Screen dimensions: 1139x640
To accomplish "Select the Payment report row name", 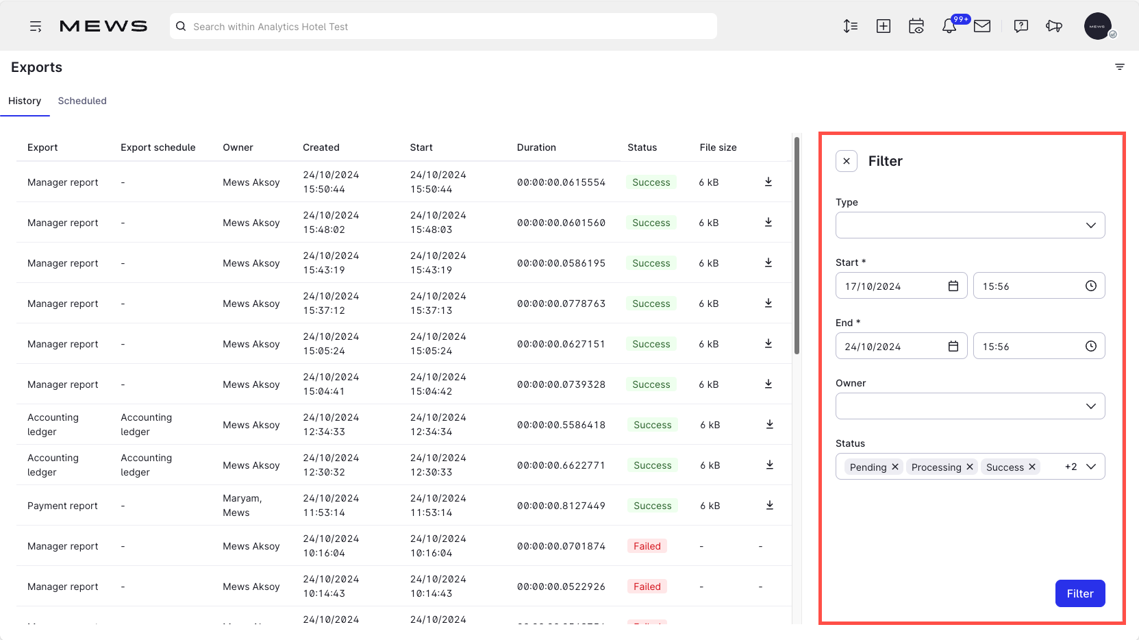I will (x=62, y=506).
